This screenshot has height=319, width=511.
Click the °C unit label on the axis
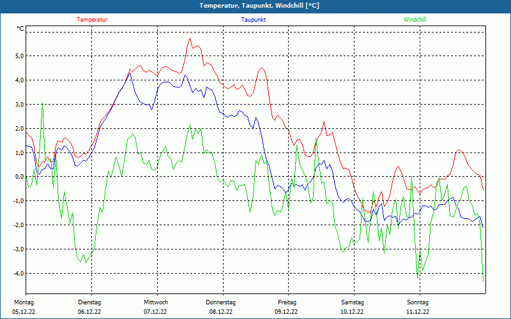[20, 29]
